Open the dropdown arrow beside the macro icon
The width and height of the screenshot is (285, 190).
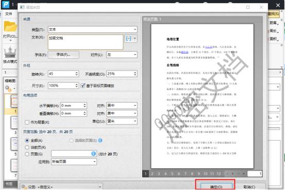click(x=135, y=38)
